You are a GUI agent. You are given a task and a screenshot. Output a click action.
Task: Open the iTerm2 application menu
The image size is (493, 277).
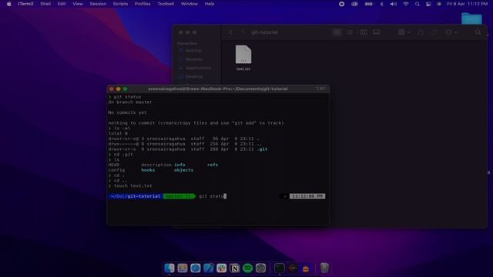tap(25, 4)
